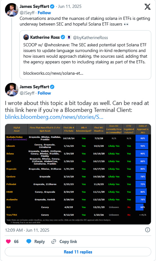Click the @byKatherineRoss handle
The width and height of the screenshot is (156, 261).
point(90,38)
